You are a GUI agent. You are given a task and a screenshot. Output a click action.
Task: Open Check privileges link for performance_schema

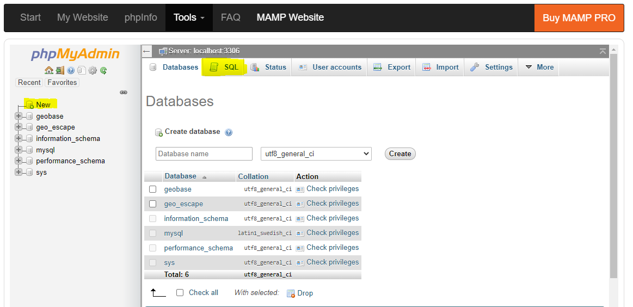click(x=333, y=248)
